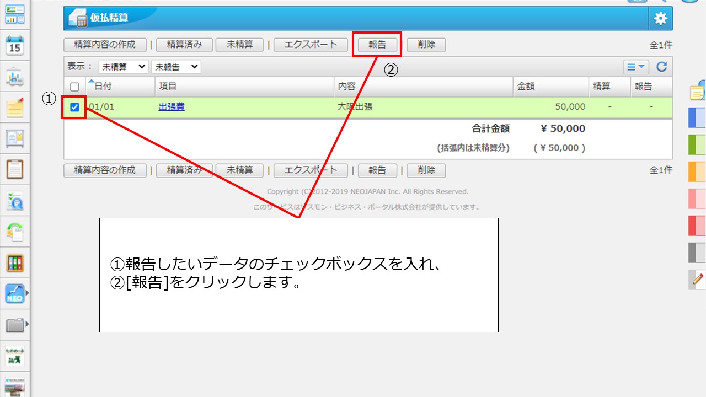Open the colored binders sidebar icon
The width and height of the screenshot is (706, 397).
pos(15,262)
